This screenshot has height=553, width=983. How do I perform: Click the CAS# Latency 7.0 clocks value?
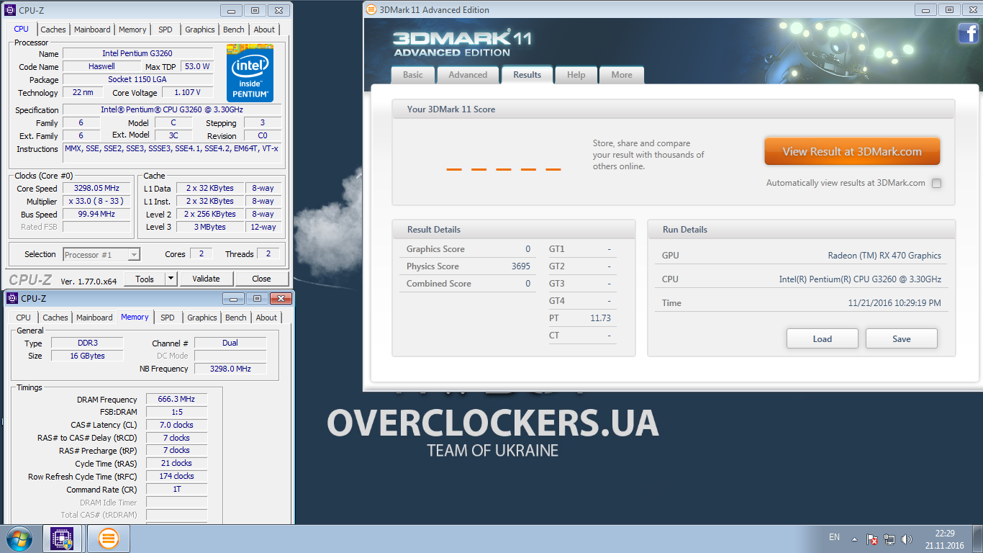click(x=177, y=425)
